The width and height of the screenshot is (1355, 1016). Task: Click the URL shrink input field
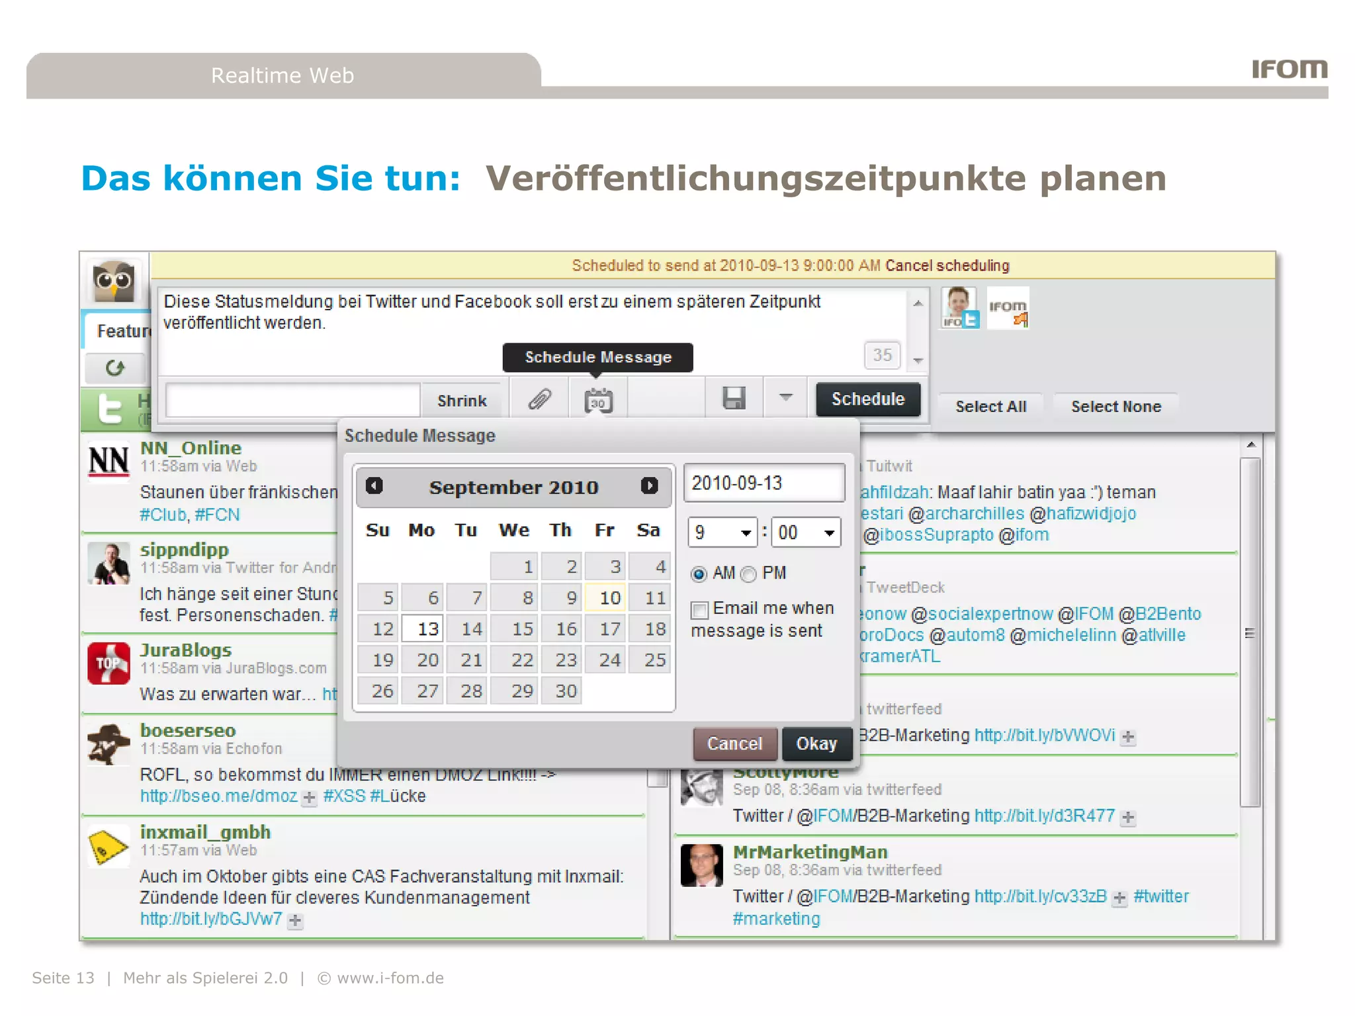click(292, 400)
